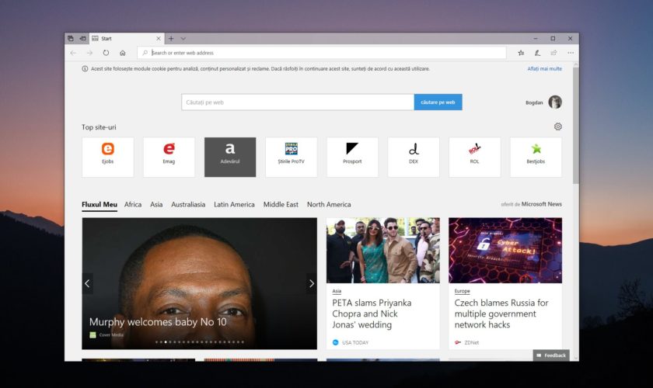Click the Home icon in toolbar
653x388 pixels.
pos(123,53)
